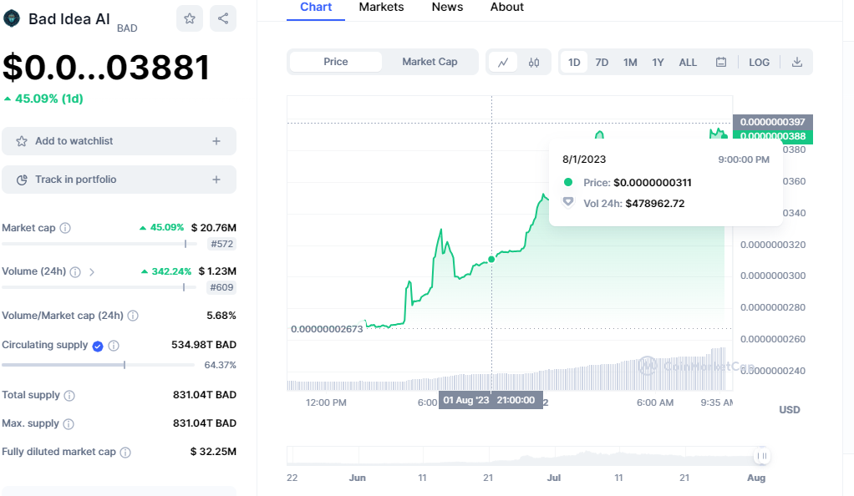The height and width of the screenshot is (496, 854).
Task: Click the #609 volume rank badge
Action: pyautogui.click(x=221, y=287)
